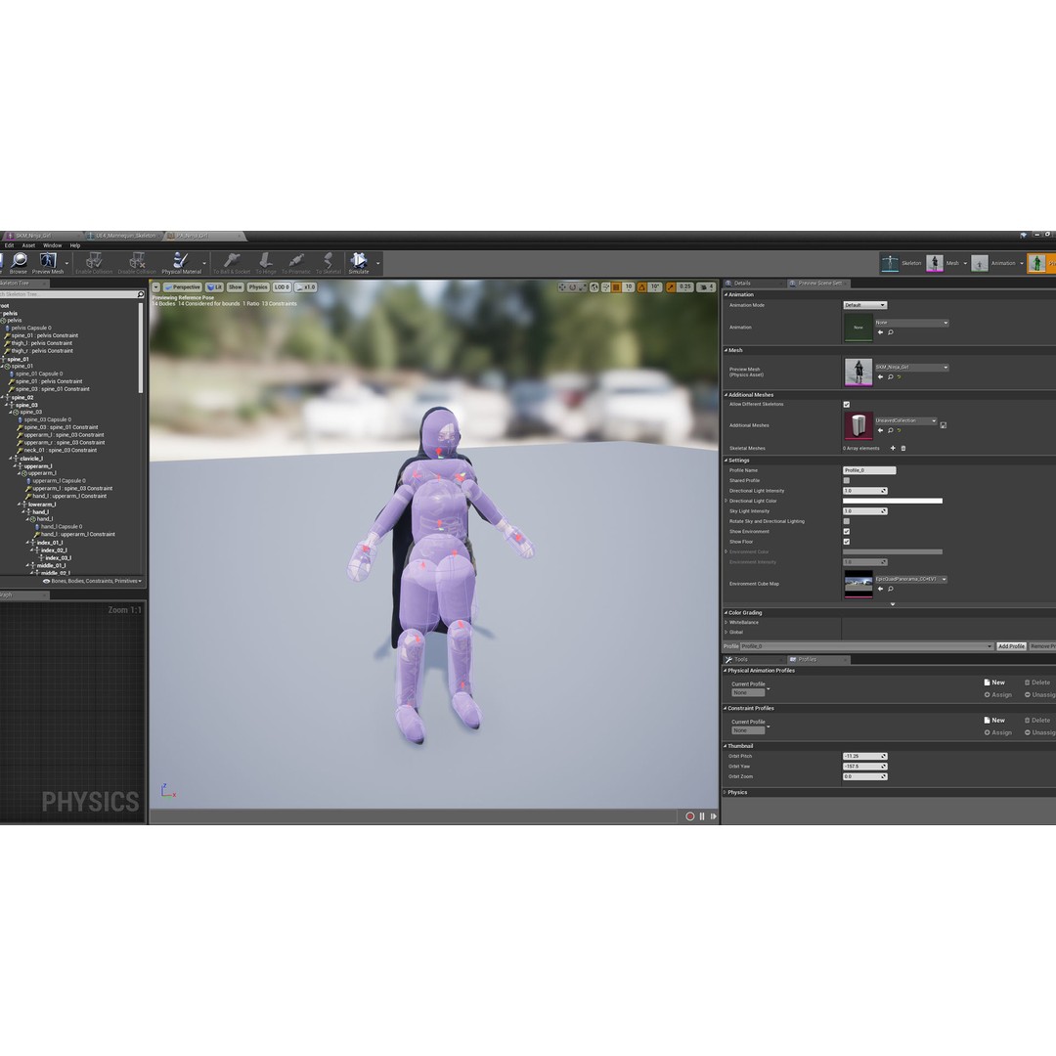
Task: Open the Asset menu
Action: pyautogui.click(x=28, y=245)
